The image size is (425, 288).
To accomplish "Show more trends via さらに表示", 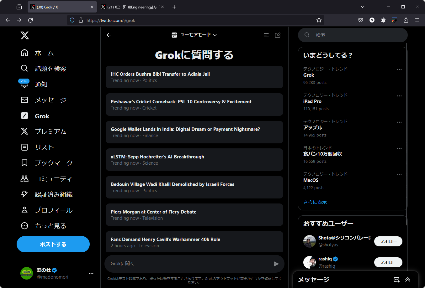I will [x=315, y=202].
